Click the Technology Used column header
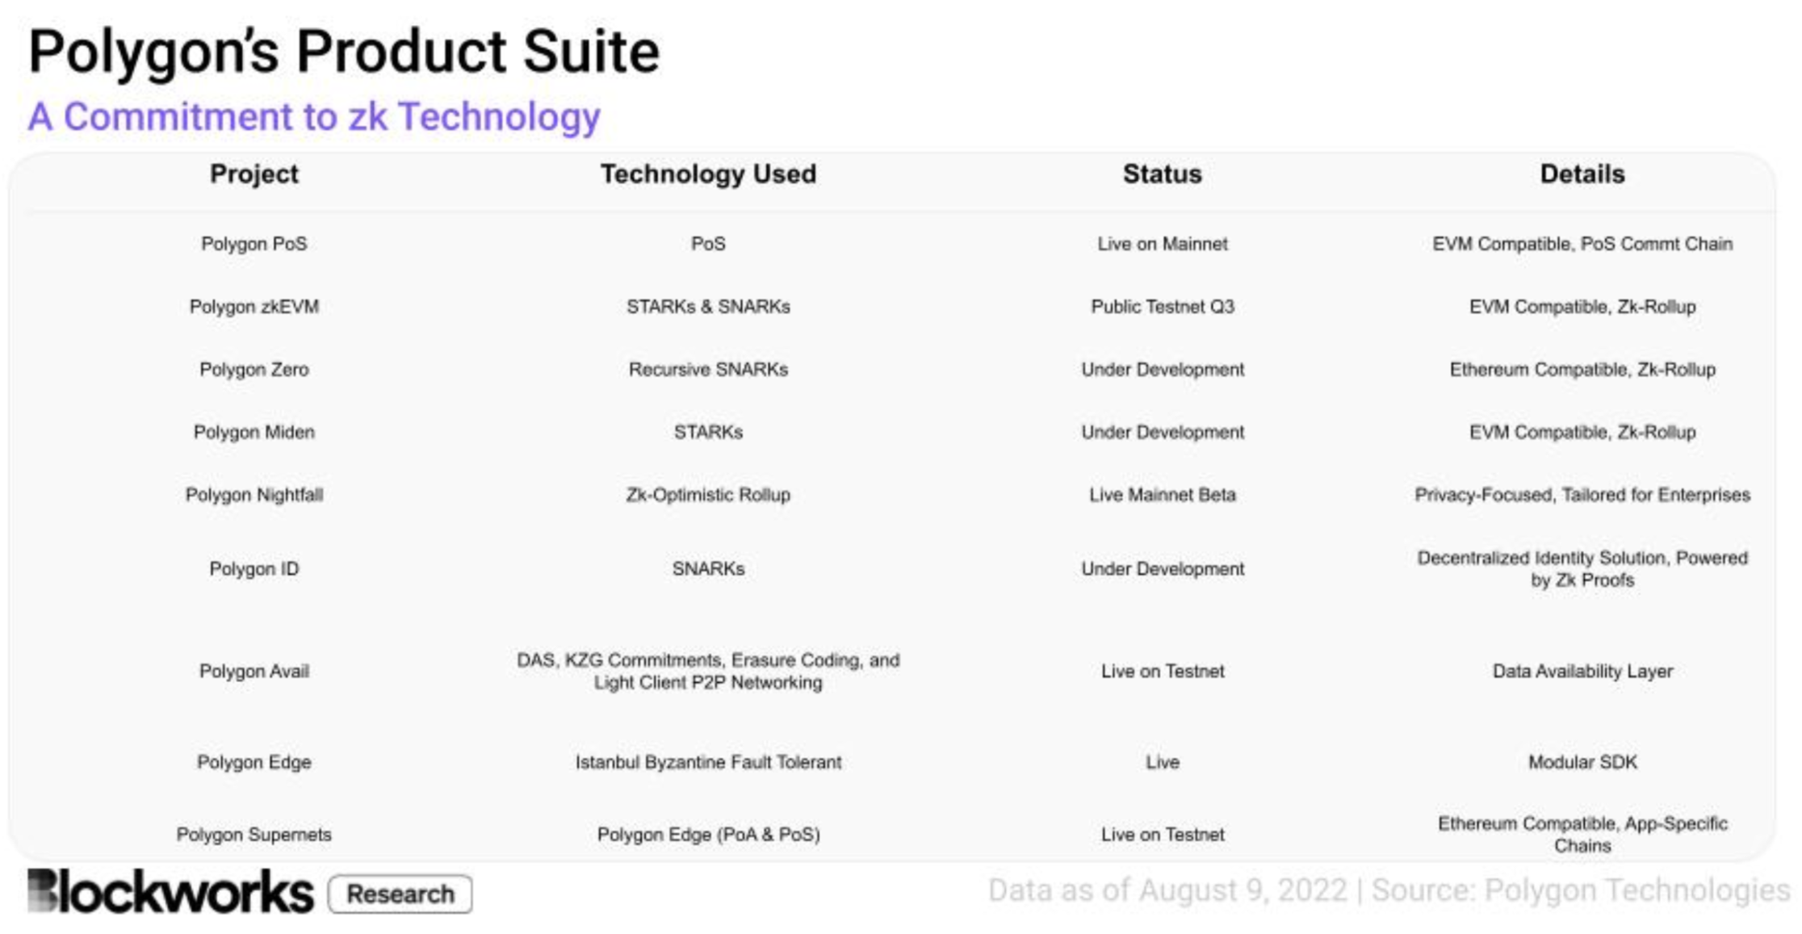This screenshot has height=934, width=1802. [708, 174]
